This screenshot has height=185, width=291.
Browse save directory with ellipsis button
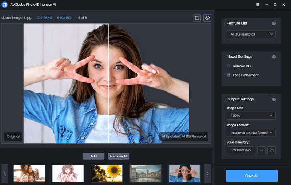coord(261,150)
